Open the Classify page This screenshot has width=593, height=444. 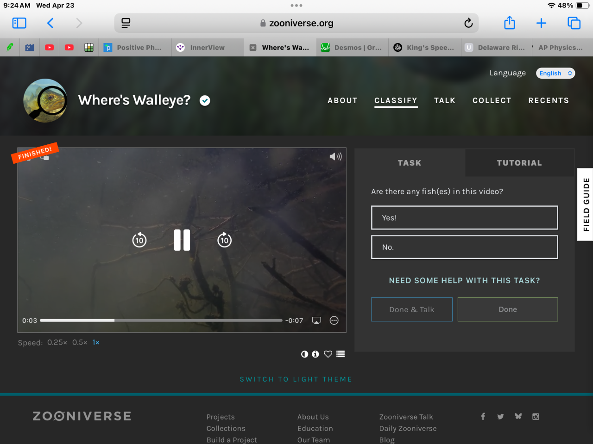click(x=396, y=100)
